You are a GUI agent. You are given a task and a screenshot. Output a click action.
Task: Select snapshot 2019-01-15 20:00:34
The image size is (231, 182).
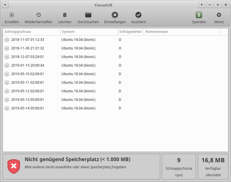tap(115, 65)
